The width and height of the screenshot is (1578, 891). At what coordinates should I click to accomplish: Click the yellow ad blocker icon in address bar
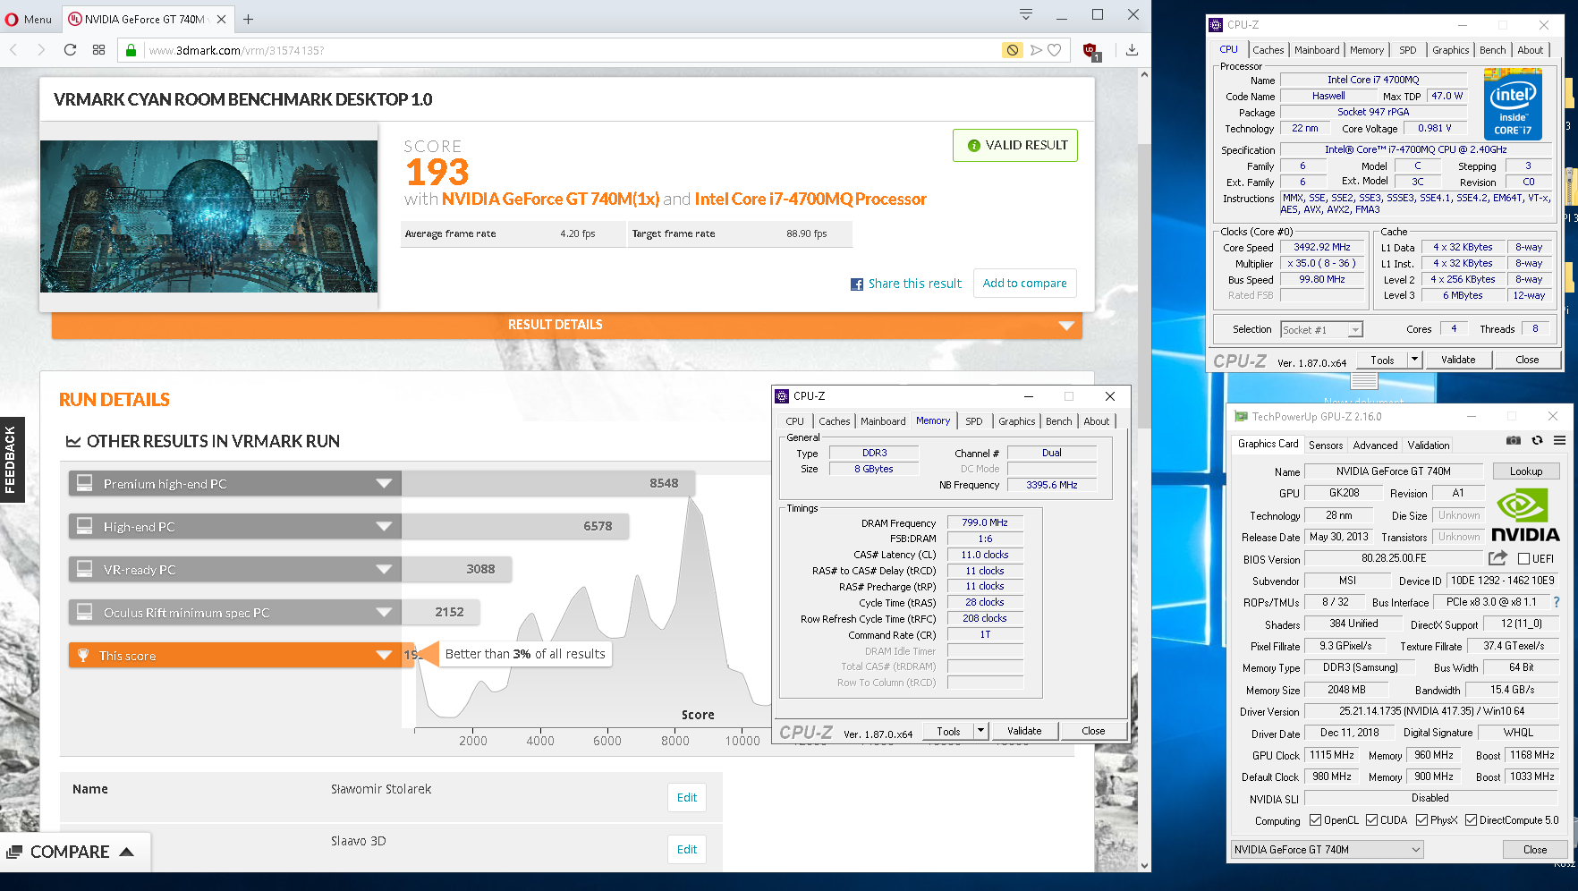click(x=1012, y=50)
